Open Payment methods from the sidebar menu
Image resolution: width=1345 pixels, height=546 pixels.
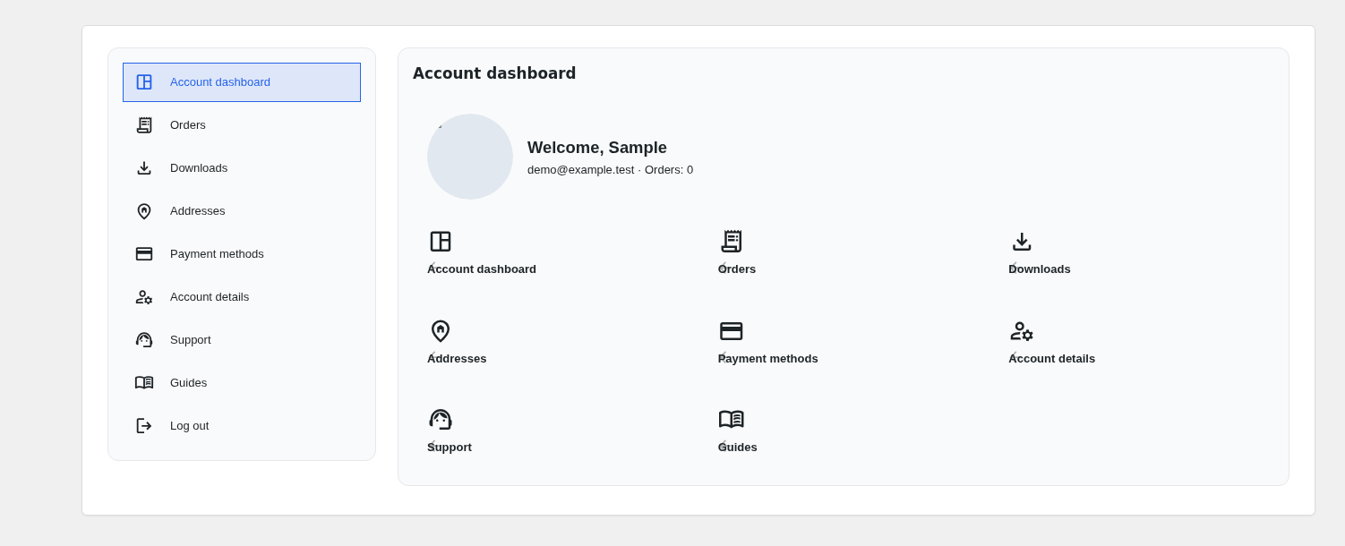[x=242, y=254]
